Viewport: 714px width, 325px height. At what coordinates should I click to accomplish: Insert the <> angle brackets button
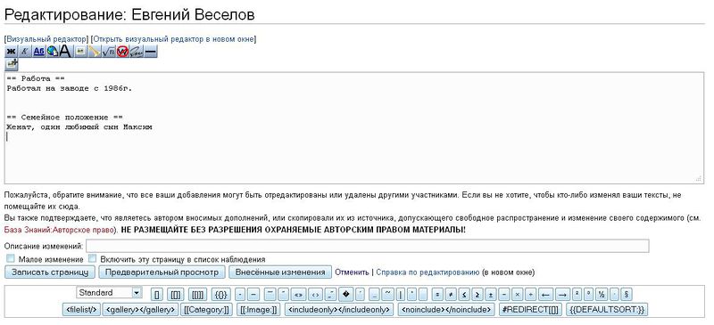pyautogui.click(x=315, y=295)
